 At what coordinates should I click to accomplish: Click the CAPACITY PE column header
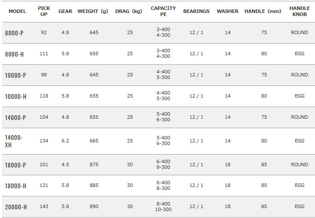163,11
